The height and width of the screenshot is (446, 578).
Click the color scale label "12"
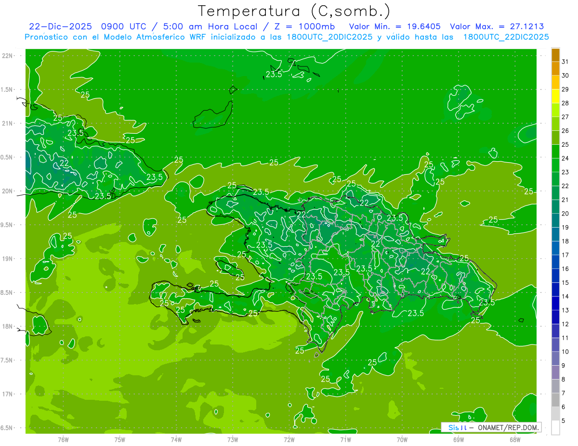[565, 324]
